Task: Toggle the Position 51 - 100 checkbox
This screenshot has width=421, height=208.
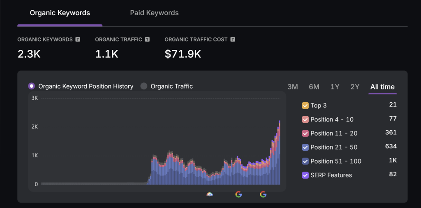Action: coord(305,161)
